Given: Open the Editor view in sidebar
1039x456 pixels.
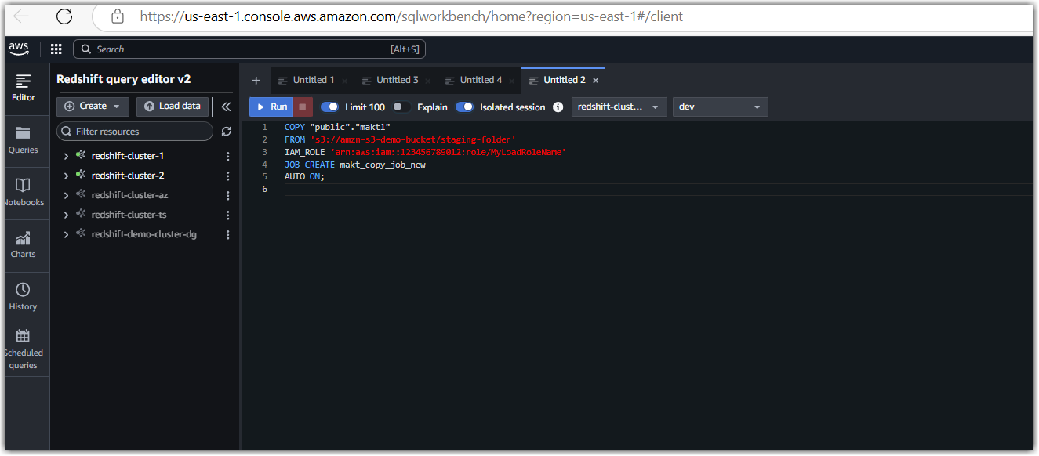Looking at the screenshot, I should [x=24, y=88].
